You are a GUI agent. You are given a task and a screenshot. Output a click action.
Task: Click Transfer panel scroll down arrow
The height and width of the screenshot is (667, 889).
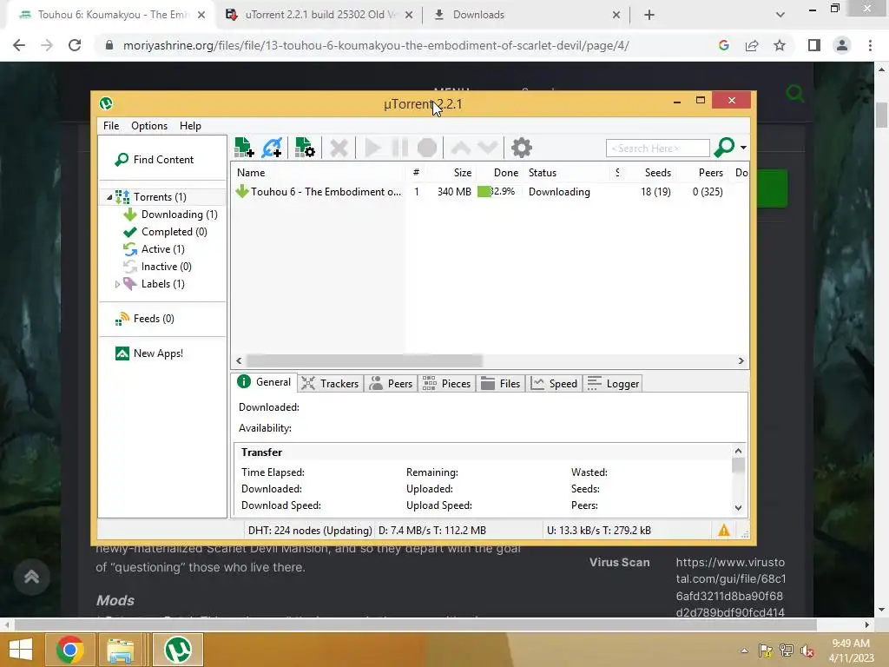(x=738, y=507)
